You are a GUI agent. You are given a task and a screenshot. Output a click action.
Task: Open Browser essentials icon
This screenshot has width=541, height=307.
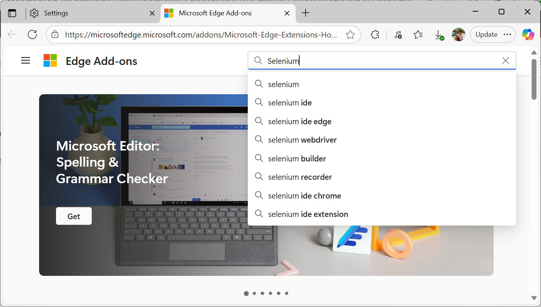pyautogui.click(x=398, y=34)
